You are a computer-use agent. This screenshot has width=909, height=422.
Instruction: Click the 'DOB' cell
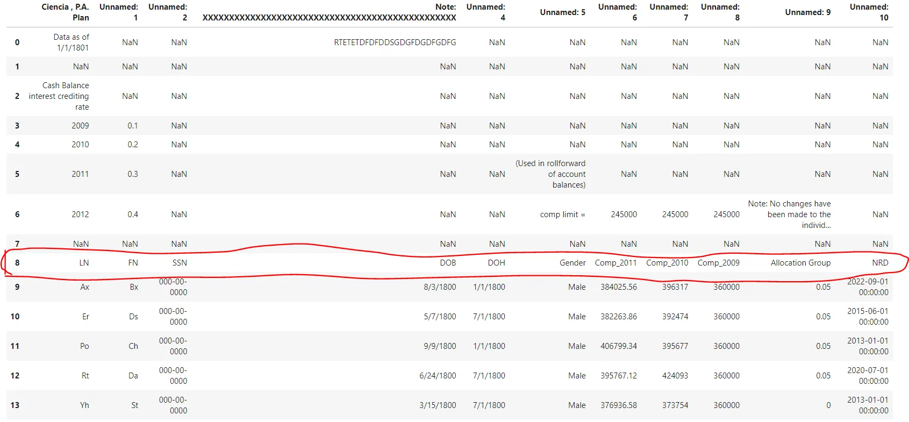tap(448, 263)
